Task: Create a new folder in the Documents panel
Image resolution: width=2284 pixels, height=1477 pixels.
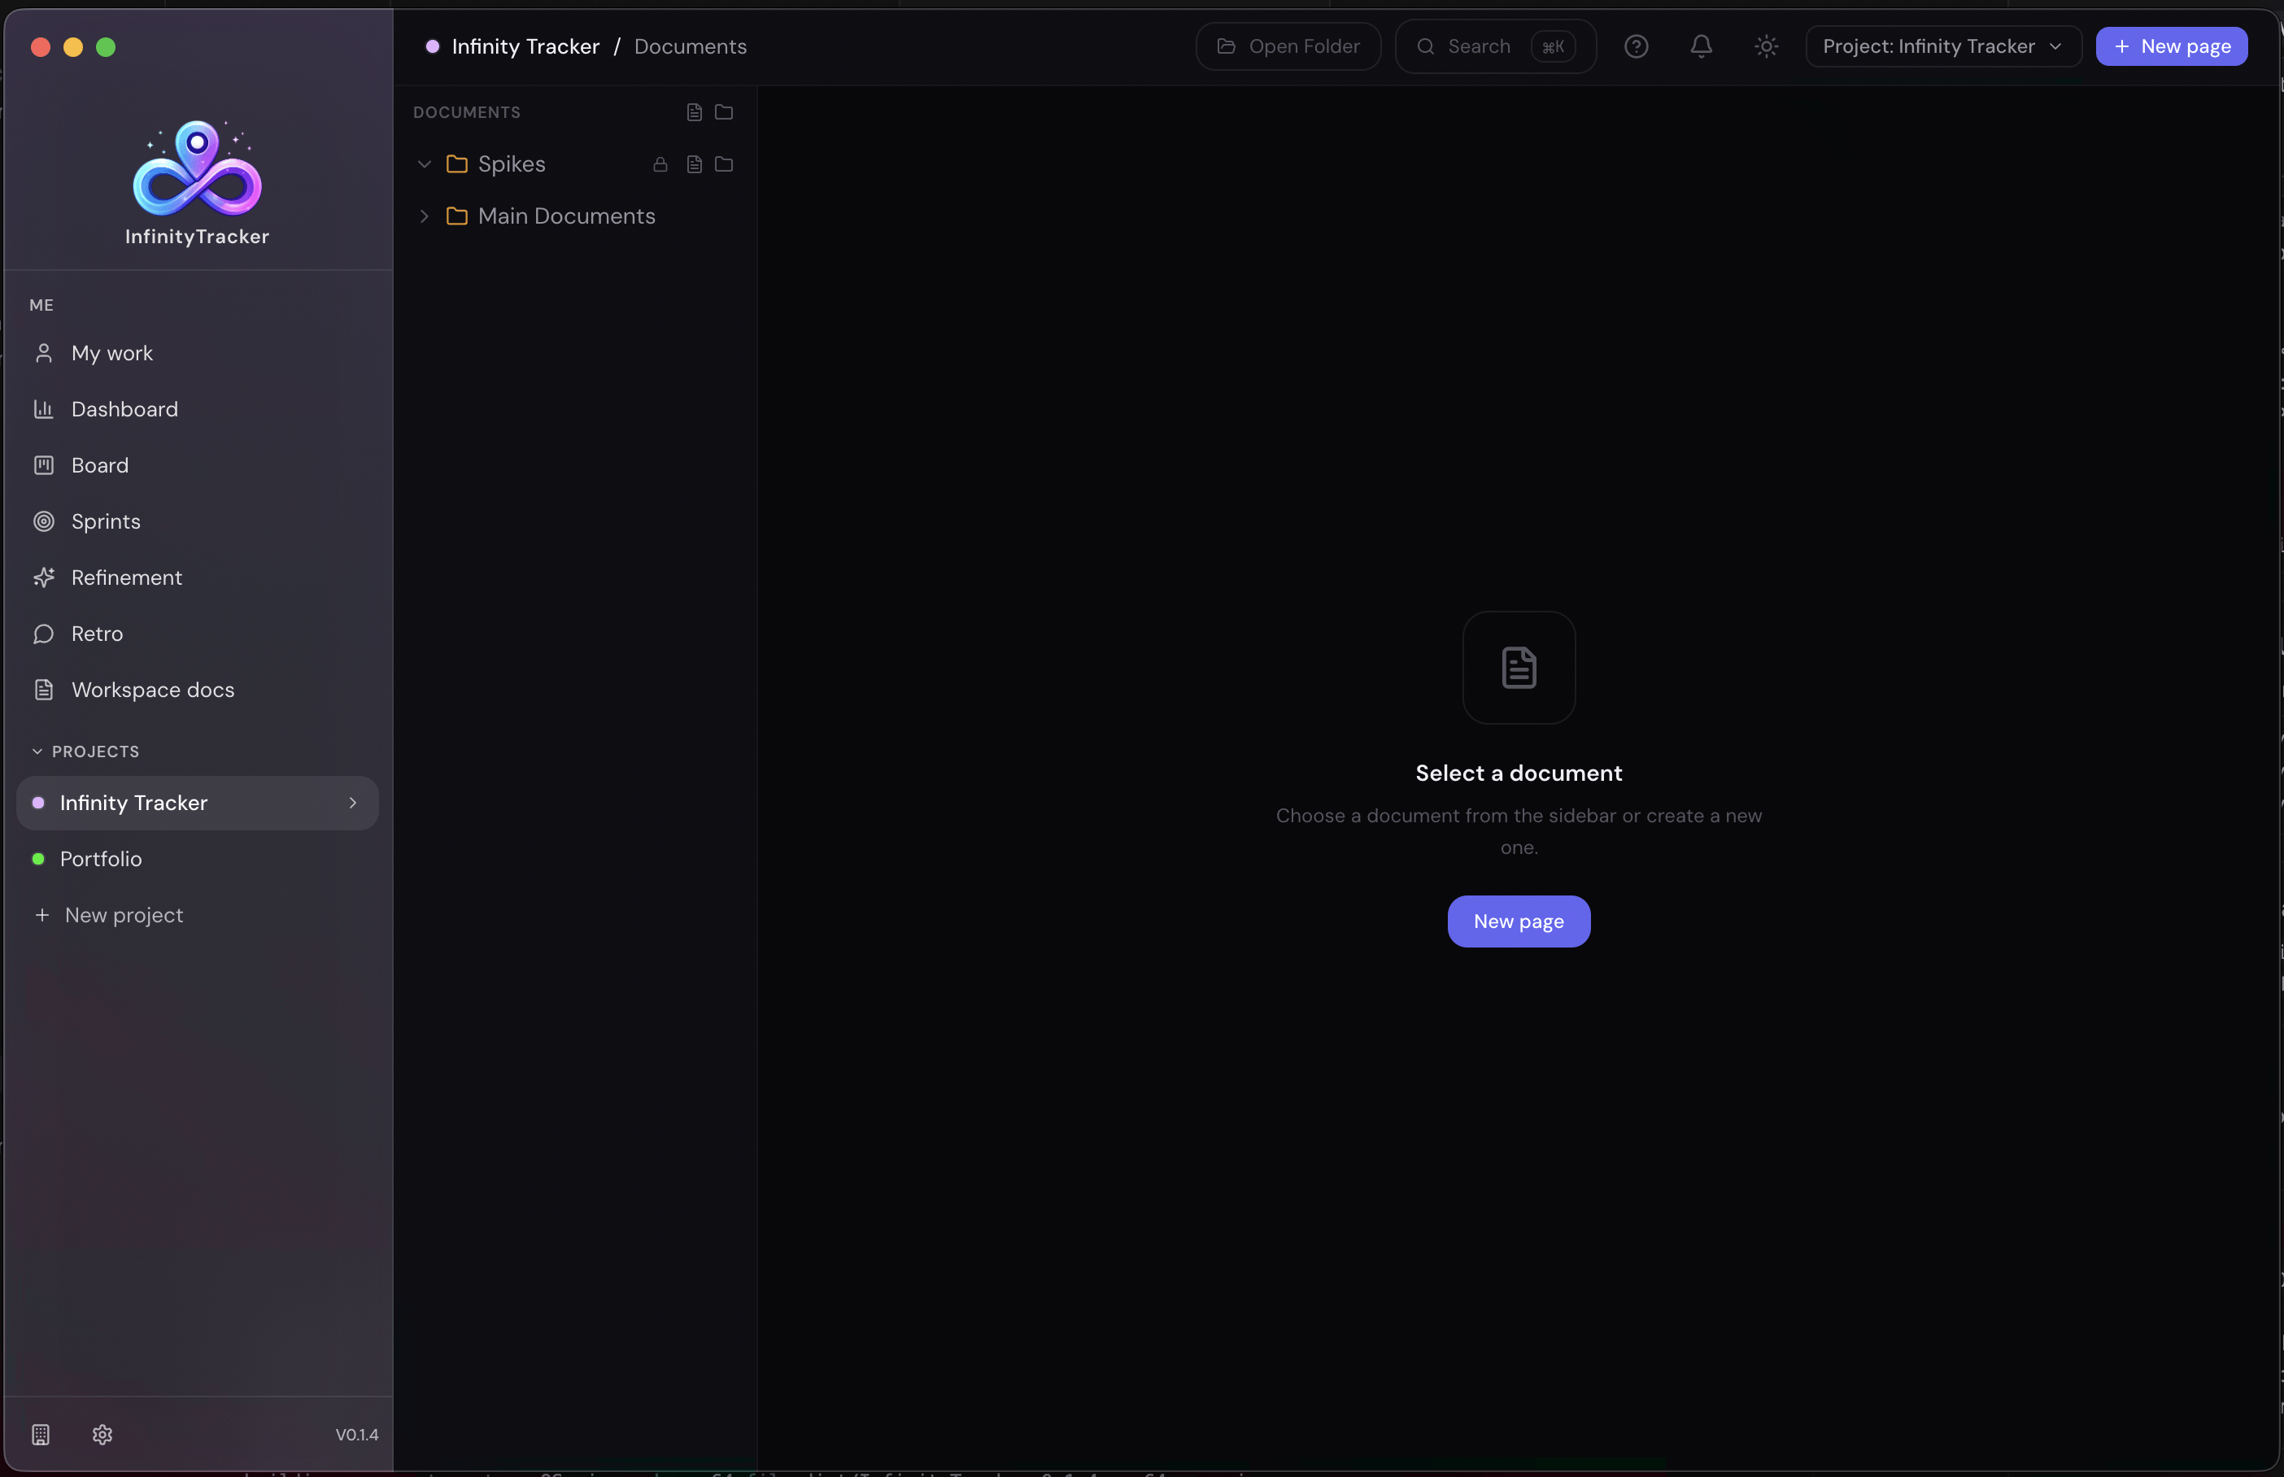Action: [x=724, y=112]
